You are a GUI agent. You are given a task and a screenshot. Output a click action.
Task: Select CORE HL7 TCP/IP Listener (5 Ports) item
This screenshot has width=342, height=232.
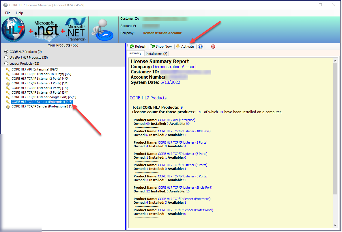click(x=40, y=92)
